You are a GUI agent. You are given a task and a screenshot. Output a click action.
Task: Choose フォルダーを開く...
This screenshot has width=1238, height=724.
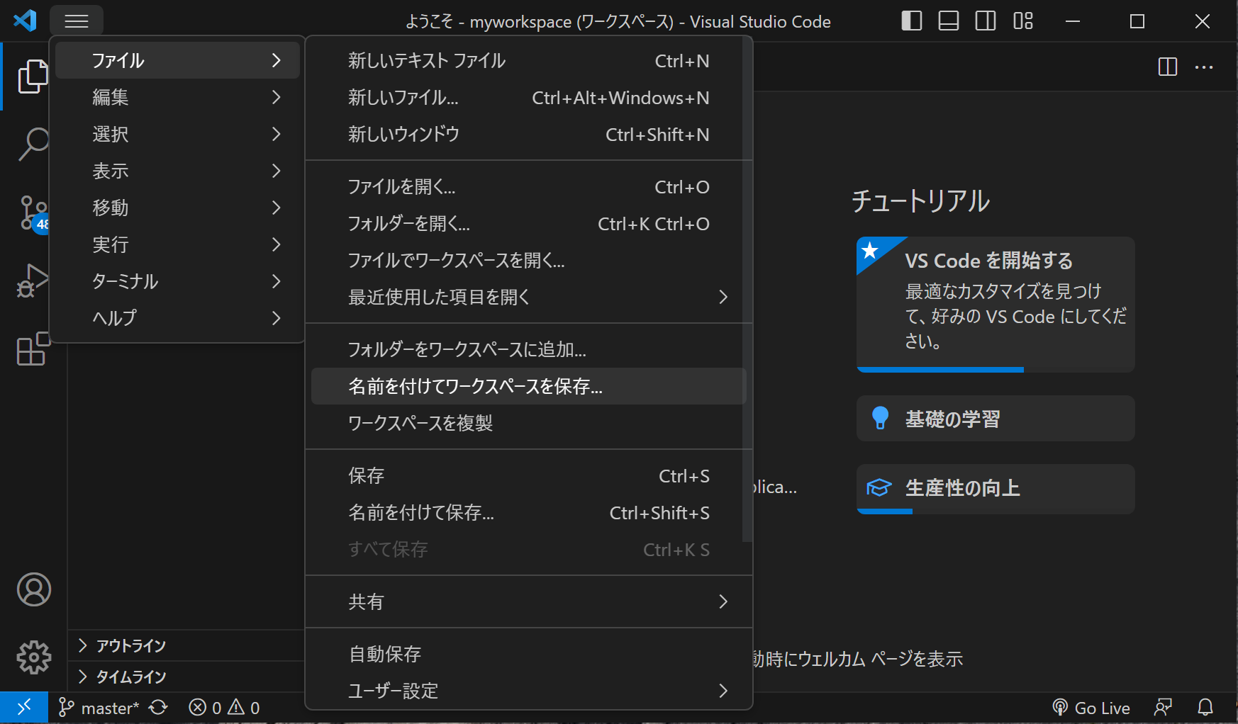[528, 223]
